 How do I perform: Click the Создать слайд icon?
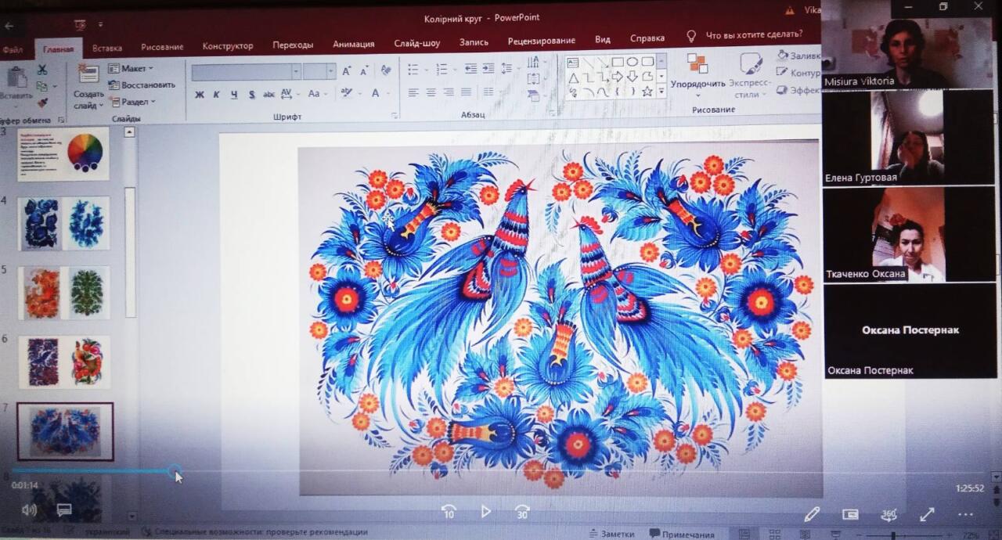click(x=88, y=74)
